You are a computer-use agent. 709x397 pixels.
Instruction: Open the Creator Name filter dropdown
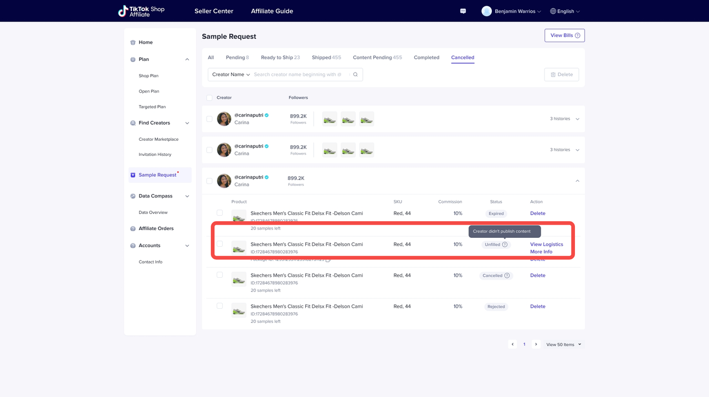[x=230, y=74]
